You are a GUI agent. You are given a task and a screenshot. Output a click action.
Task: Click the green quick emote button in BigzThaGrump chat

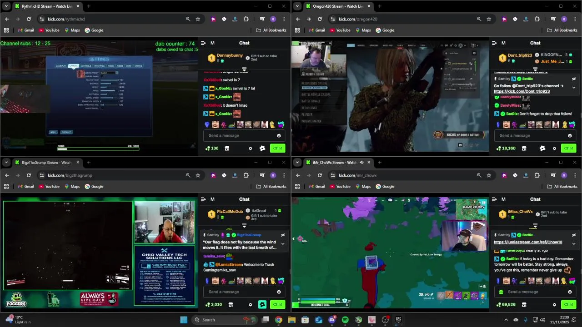(262, 305)
